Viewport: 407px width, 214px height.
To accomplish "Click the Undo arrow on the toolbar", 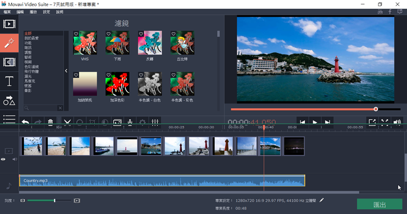I will click(x=24, y=123).
